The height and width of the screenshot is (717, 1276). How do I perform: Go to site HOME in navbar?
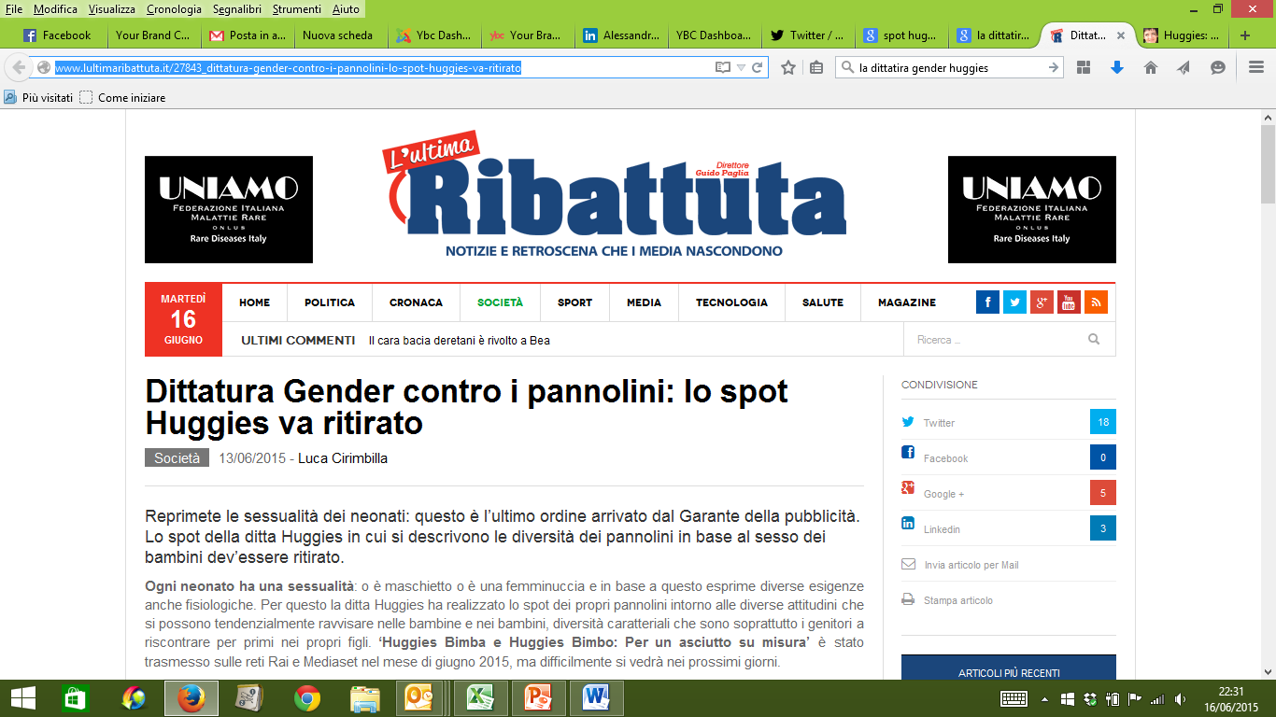(x=254, y=302)
